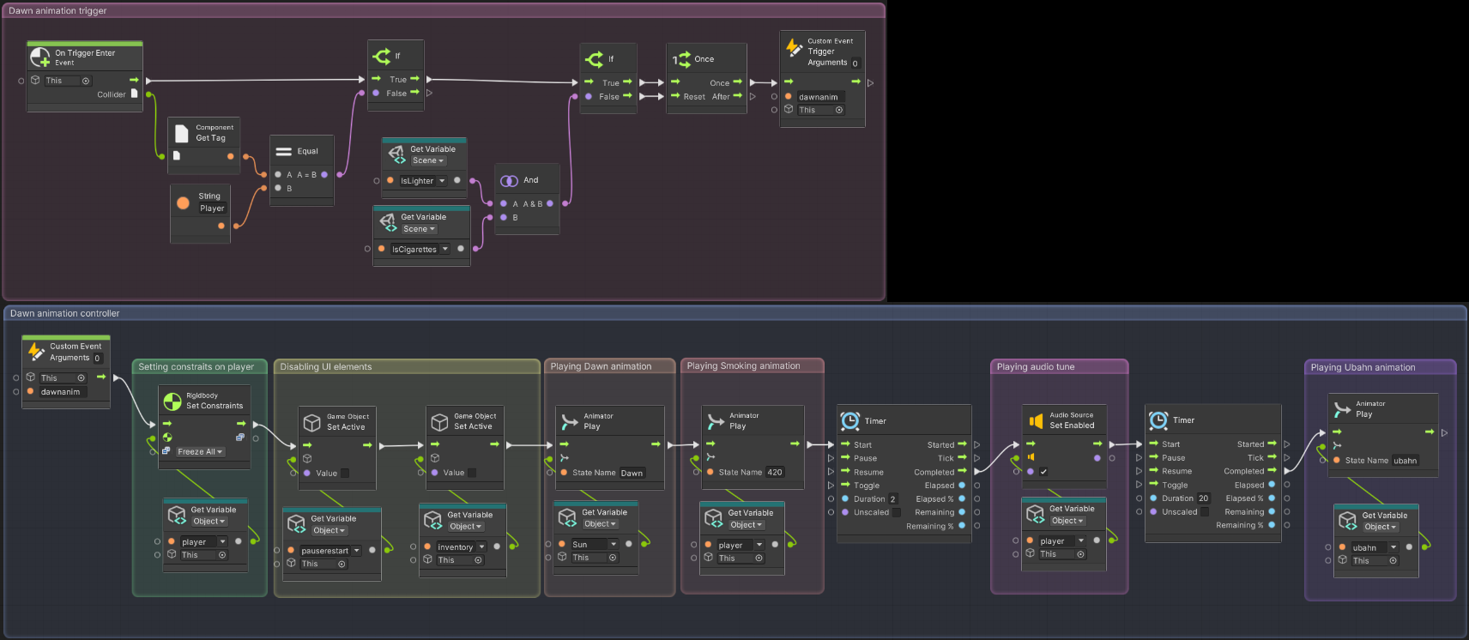1469x640 pixels.
Task: Open the IsLighter variable name dropdown
Action: click(x=442, y=181)
